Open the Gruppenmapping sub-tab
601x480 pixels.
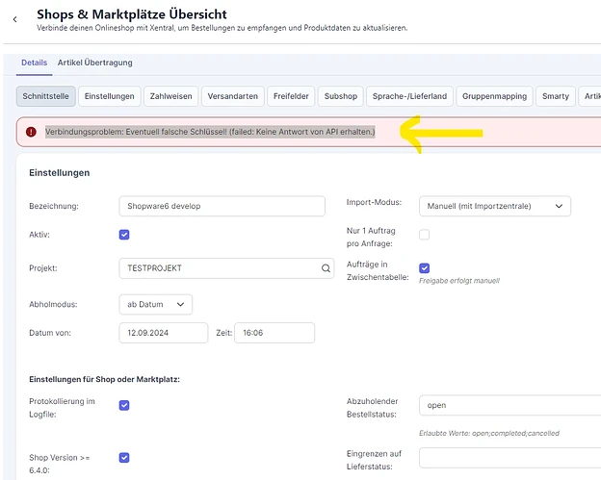click(494, 96)
